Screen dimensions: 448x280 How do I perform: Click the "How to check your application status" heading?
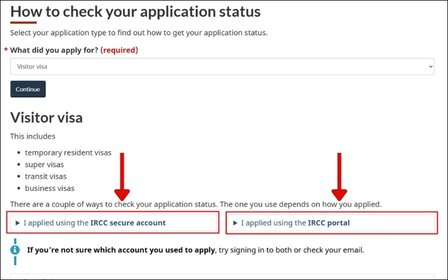tap(136, 11)
